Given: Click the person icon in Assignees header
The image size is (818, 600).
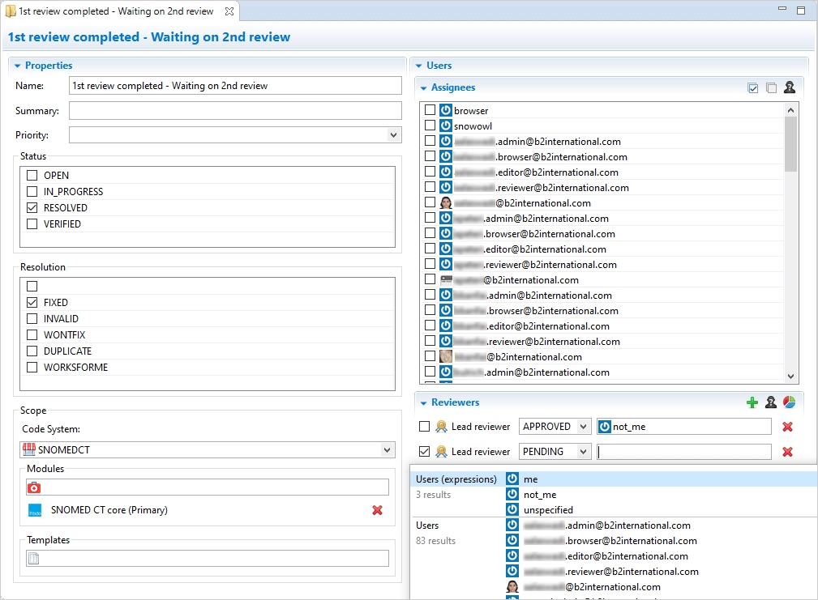Looking at the screenshot, I should (789, 87).
